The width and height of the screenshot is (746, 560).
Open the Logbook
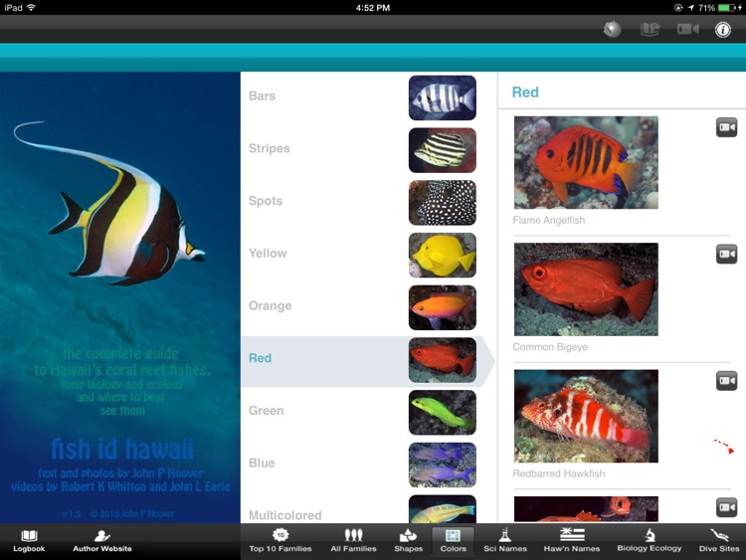point(29,541)
